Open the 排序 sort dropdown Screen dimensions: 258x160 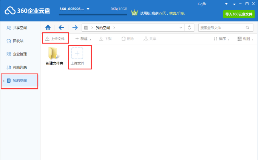click(x=221, y=39)
